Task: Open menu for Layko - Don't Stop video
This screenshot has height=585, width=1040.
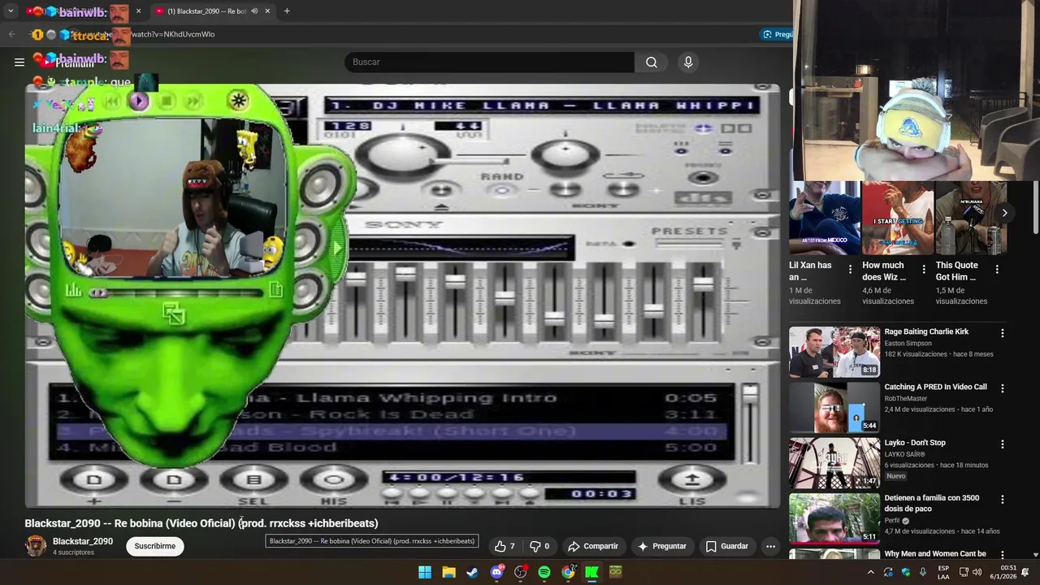Action: [x=1002, y=444]
